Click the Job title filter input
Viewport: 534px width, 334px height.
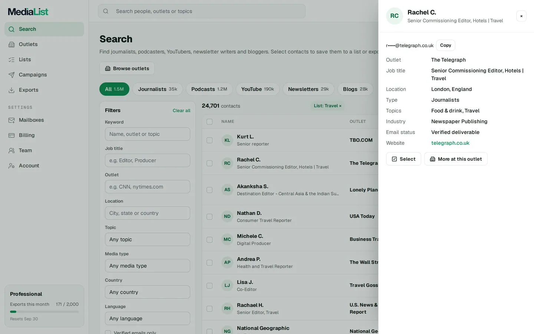click(x=148, y=160)
